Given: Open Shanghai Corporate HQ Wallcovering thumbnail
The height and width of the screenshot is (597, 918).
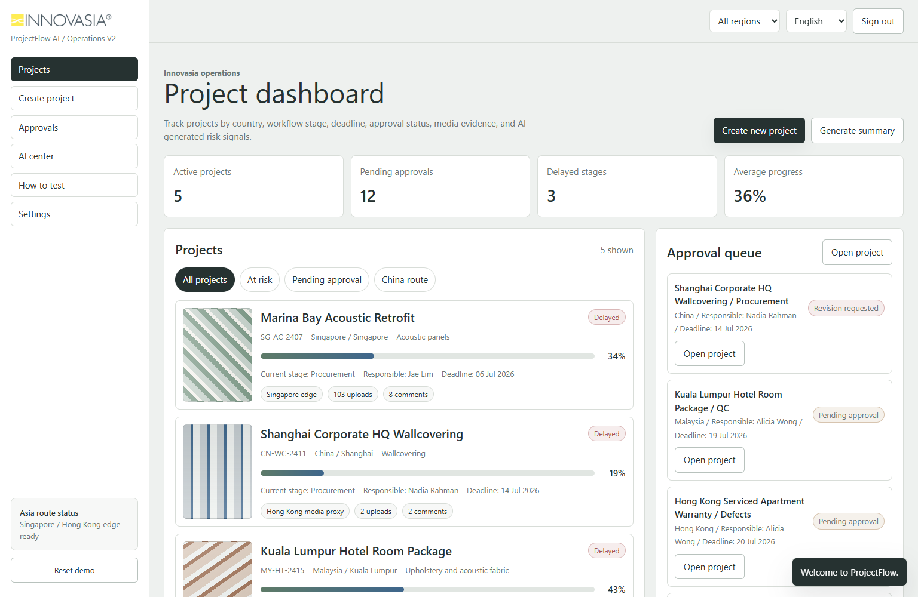Looking at the screenshot, I should (218, 472).
